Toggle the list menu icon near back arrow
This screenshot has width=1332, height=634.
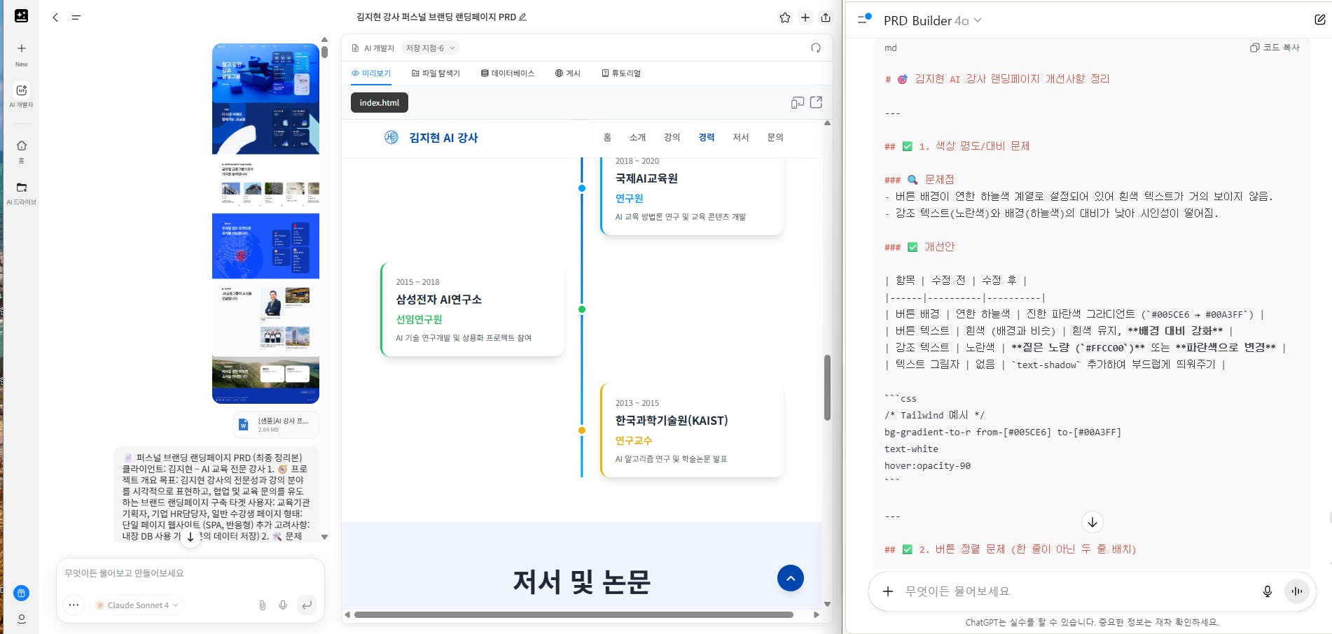76,17
